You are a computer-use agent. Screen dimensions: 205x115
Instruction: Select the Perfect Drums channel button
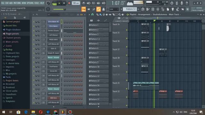pyautogui.click(x=53, y=31)
